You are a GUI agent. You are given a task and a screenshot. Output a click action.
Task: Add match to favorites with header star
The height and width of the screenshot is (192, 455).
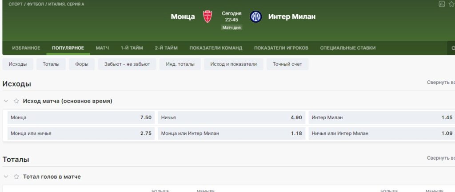coord(451,4)
